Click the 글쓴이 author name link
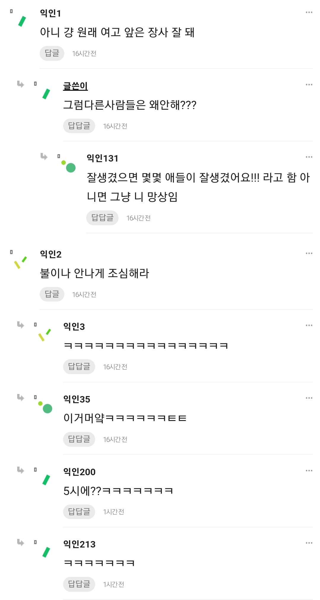 click(x=75, y=86)
